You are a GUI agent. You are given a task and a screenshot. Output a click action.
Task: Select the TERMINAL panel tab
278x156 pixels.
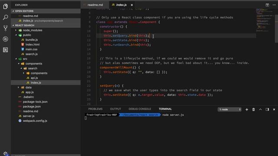click(x=165, y=109)
